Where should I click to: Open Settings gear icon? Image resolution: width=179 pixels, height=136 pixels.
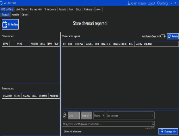click(158, 3)
